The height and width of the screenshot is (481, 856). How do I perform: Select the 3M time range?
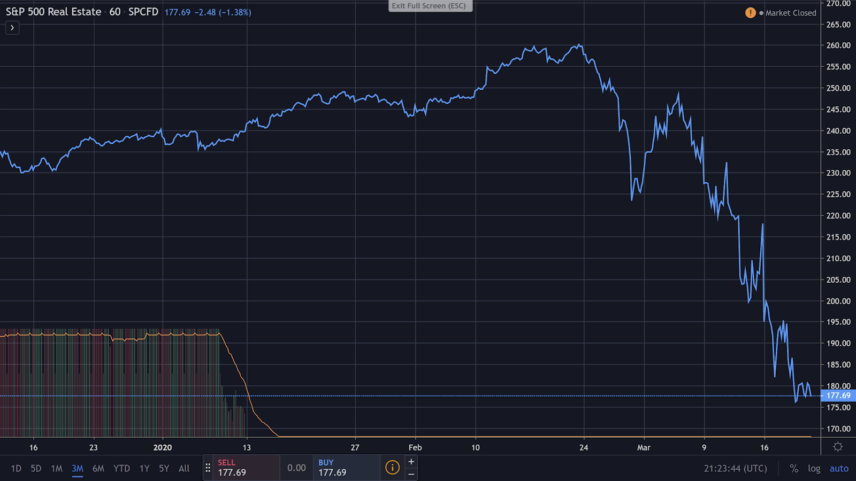tap(78, 469)
